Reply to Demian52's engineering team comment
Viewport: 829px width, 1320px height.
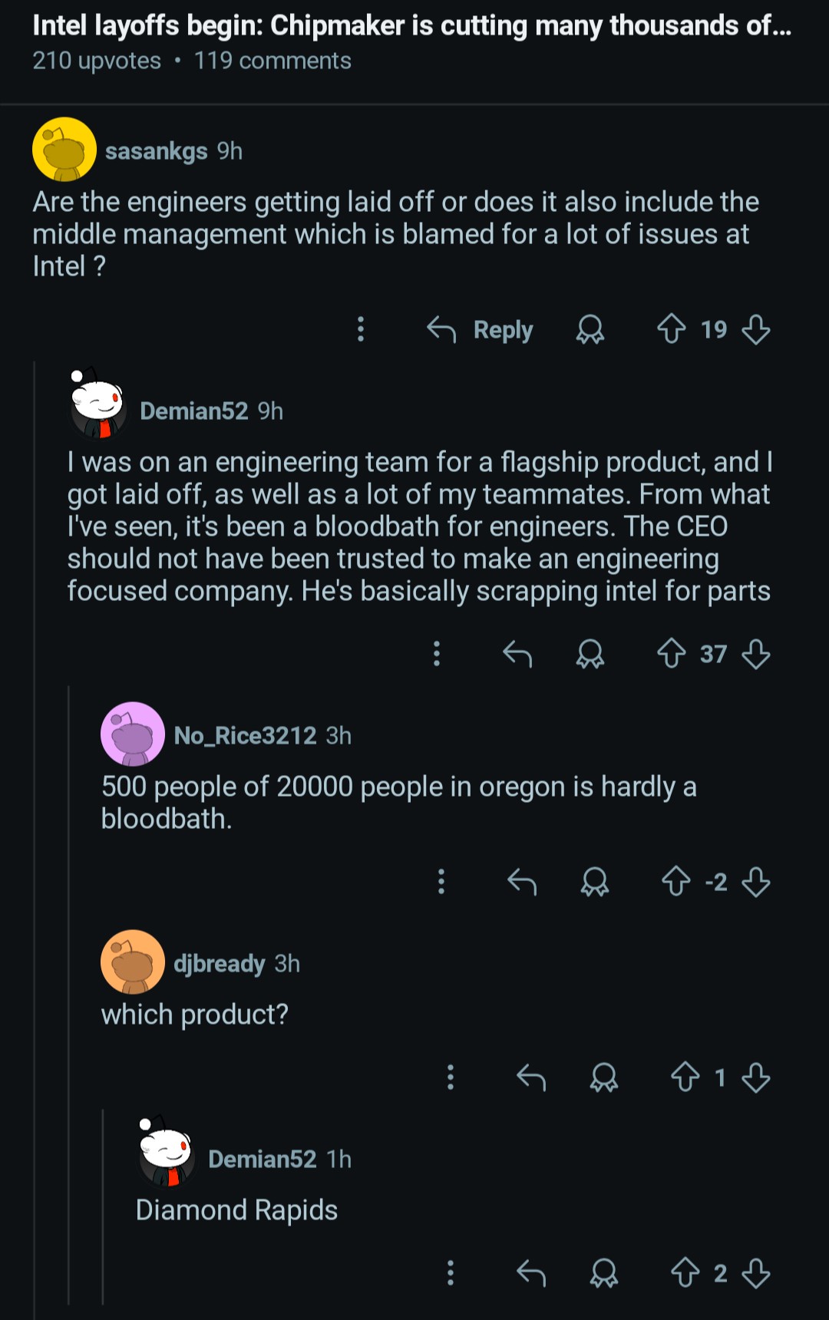tap(517, 654)
